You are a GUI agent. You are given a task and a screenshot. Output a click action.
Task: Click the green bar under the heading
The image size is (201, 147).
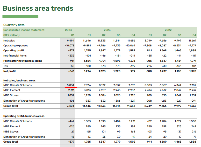point(20,16)
